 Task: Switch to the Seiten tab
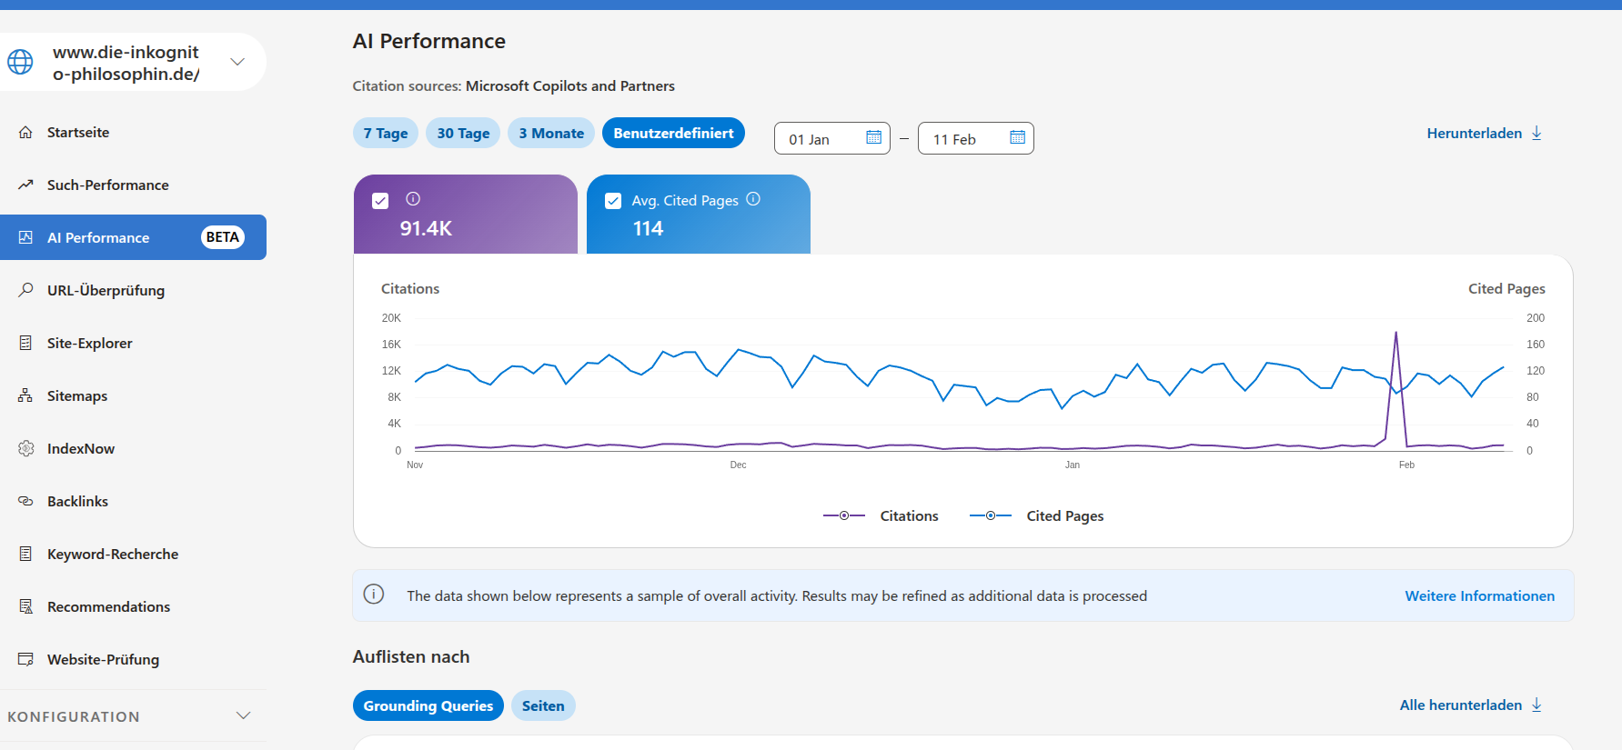(x=543, y=705)
